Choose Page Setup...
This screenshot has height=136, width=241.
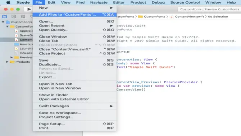[x=74, y=124]
